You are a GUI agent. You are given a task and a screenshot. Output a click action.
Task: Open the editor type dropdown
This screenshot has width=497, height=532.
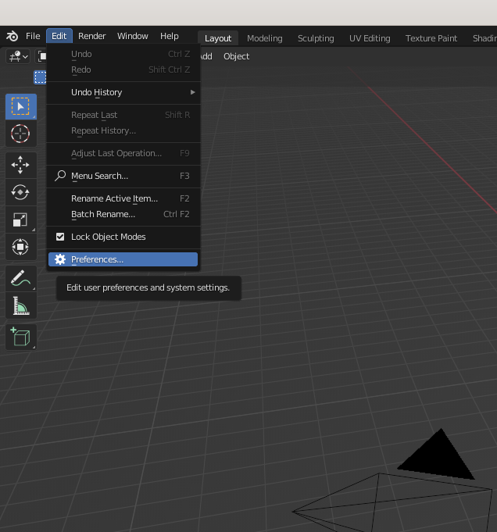[x=18, y=56]
